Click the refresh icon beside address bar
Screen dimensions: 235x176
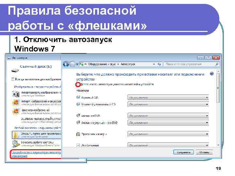point(159,64)
